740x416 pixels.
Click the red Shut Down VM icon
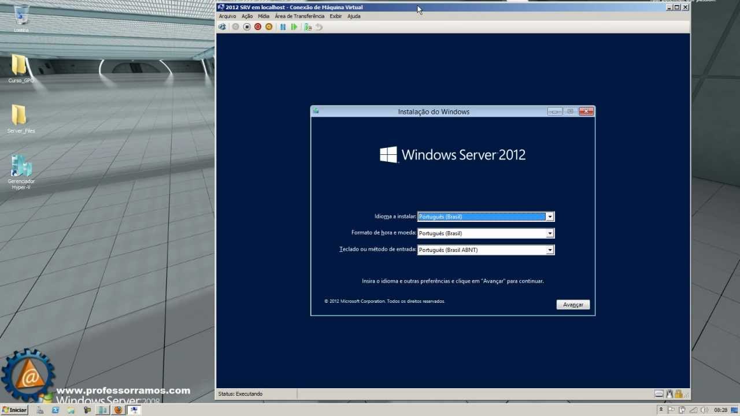pyautogui.click(x=258, y=27)
